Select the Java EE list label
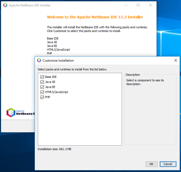The height and width of the screenshot is (172, 181). click(50, 87)
